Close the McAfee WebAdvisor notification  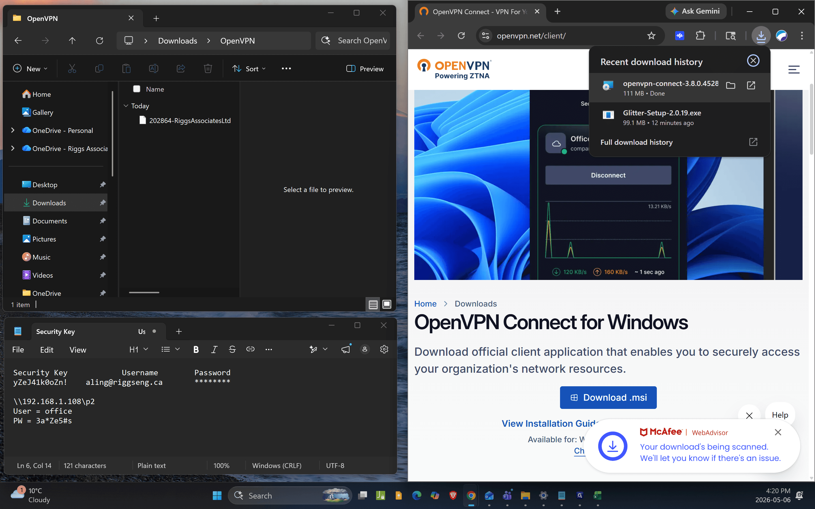[x=778, y=432]
